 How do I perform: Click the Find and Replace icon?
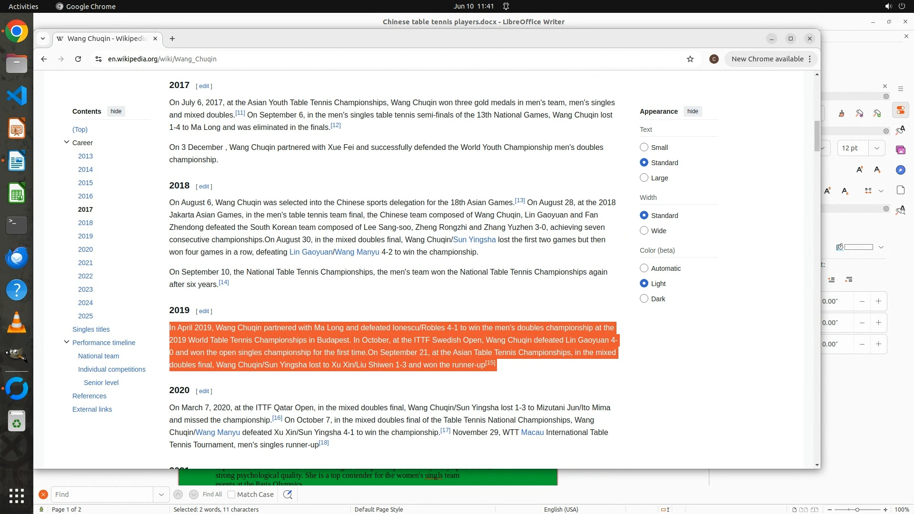288,494
